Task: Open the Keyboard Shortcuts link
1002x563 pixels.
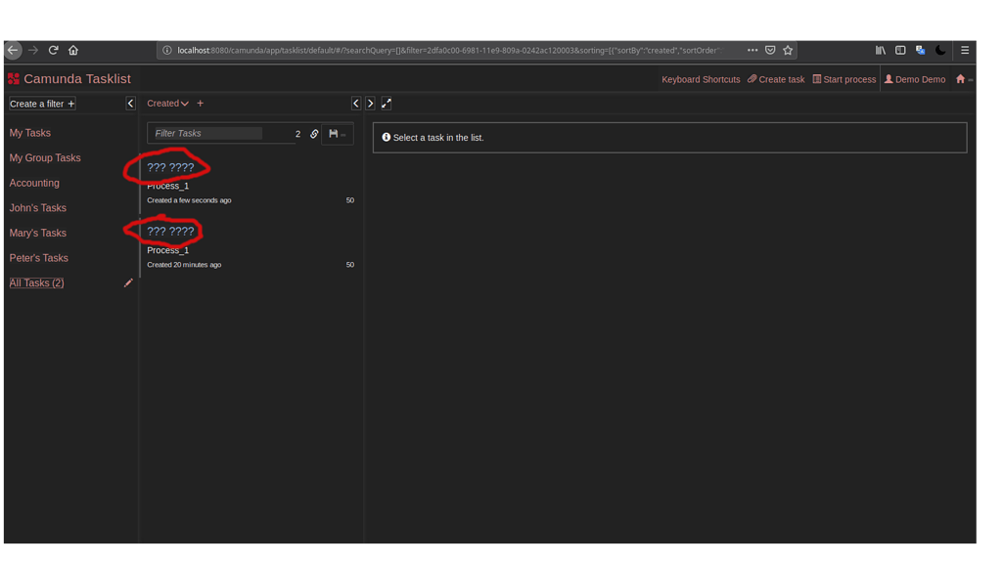Action: click(701, 79)
